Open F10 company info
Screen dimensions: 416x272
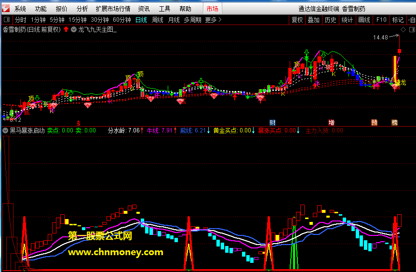coord(381,20)
